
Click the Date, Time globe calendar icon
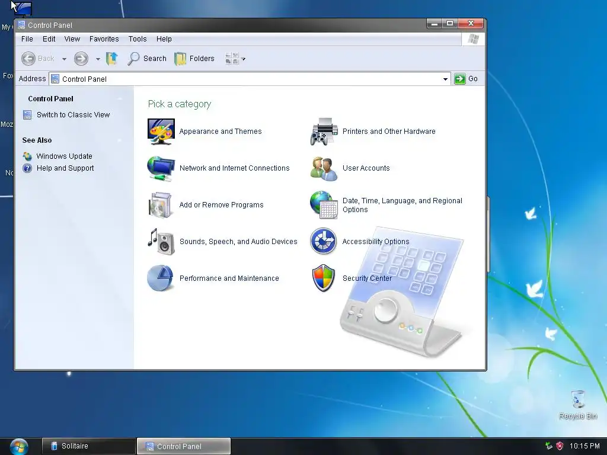tap(324, 205)
